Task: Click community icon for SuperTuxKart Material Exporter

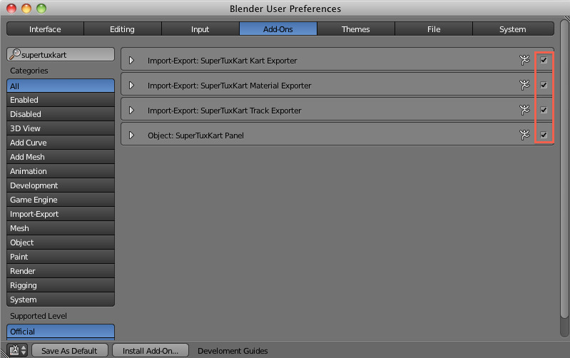Action: pyautogui.click(x=524, y=85)
